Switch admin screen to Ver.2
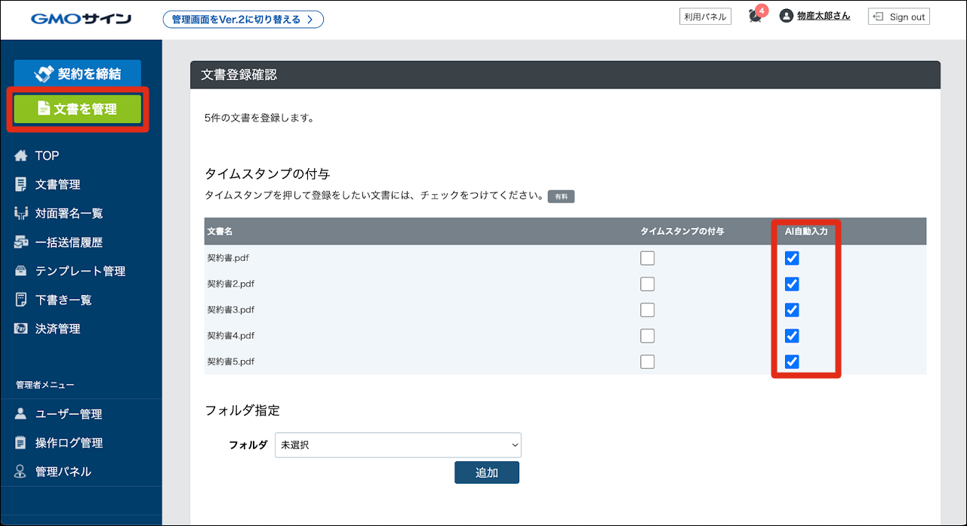 pyautogui.click(x=243, y=20)
